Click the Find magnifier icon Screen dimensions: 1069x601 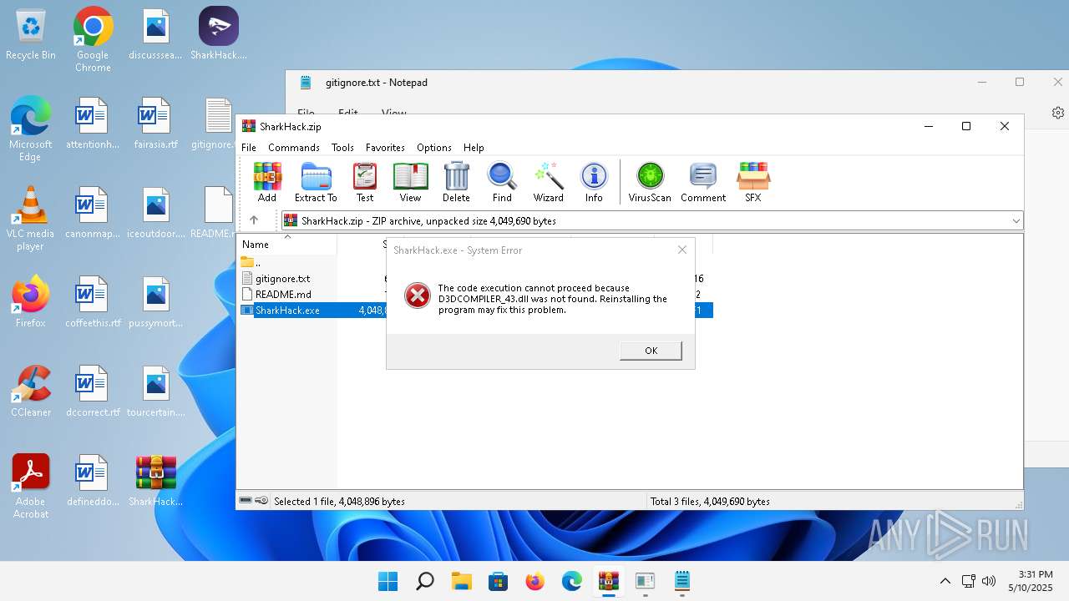(x=502, y=182)
